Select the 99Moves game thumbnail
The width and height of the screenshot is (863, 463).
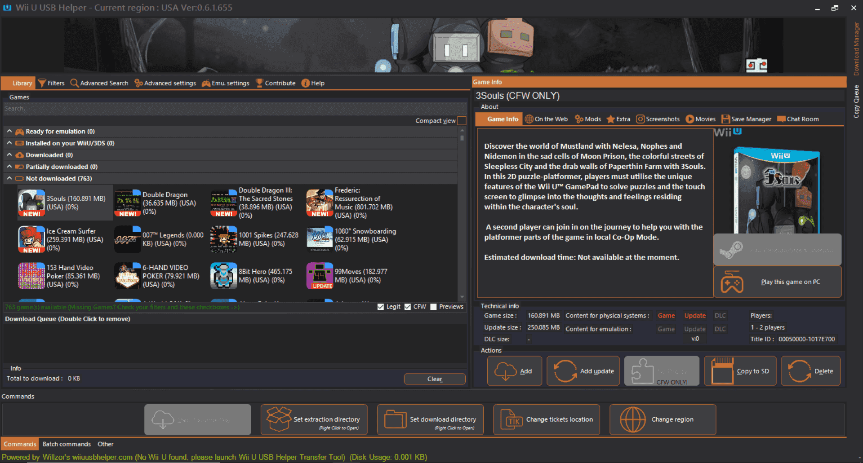pyautogui.click(x=320, y=276)
